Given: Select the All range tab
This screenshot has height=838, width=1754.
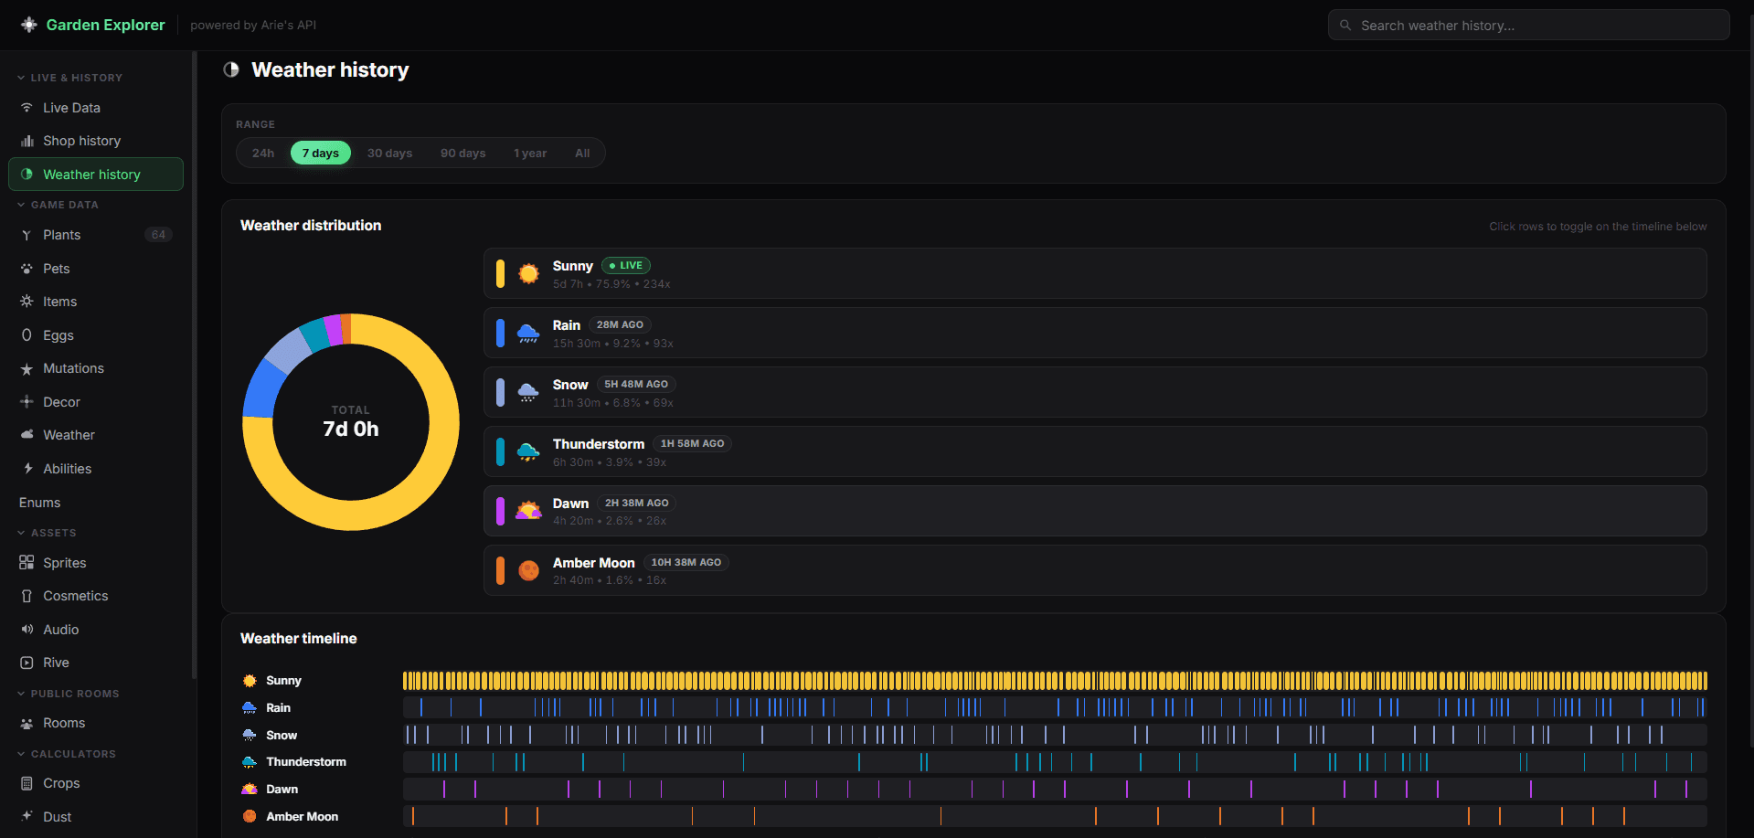Looking at the screenshot, I should tap(582, 153).
